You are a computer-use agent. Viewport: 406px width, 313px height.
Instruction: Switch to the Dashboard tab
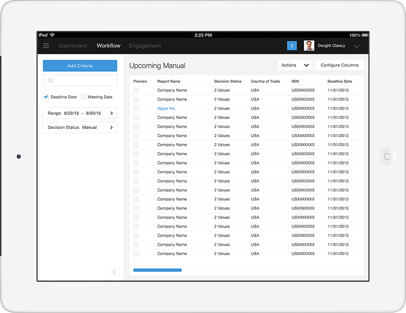[73, 46]
